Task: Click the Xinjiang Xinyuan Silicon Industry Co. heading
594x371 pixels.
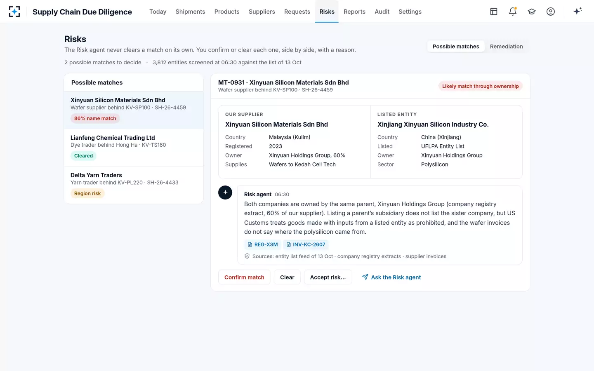Action: point(433,124)
